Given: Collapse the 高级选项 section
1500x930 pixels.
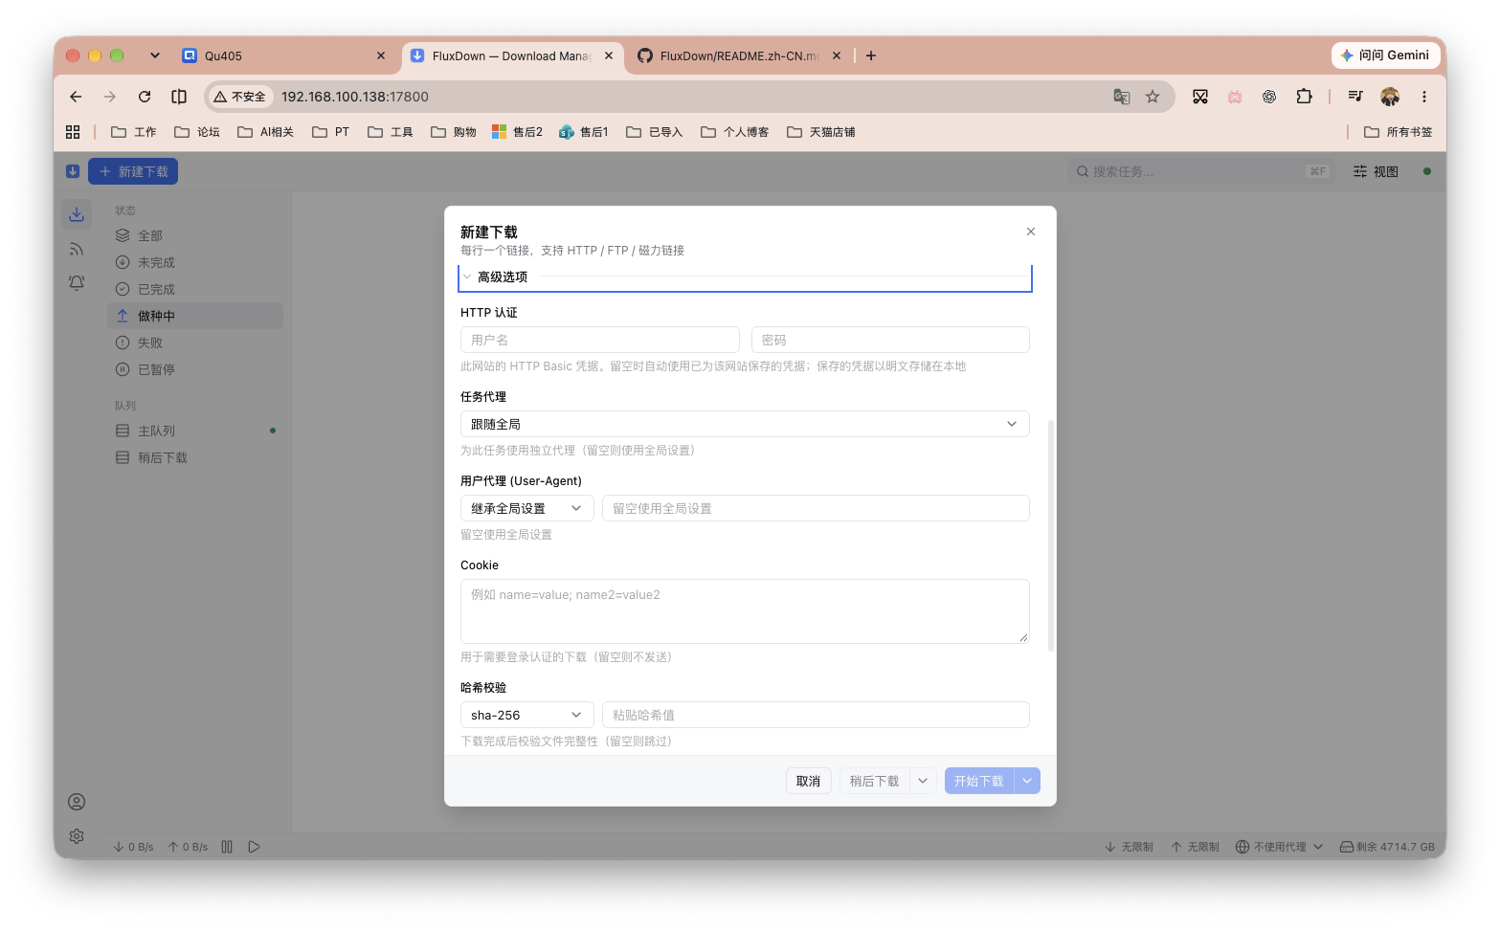Looking at the screenshot, I should [x=745, y=277].
